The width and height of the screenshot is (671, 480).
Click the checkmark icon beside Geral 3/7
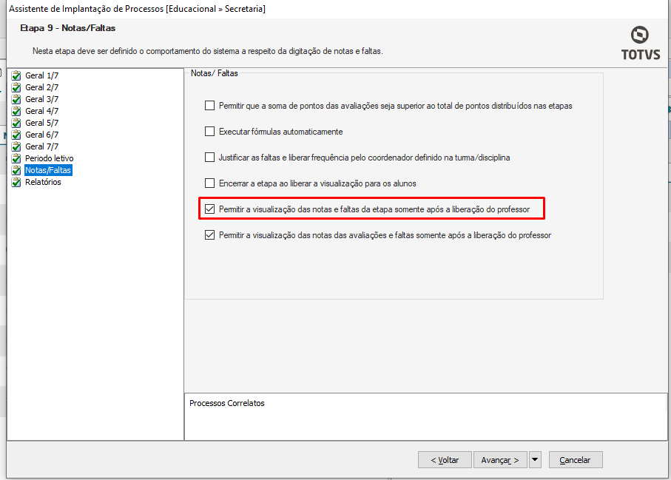(16, 99)
